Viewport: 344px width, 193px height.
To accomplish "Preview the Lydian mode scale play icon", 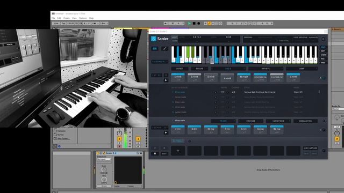I will pos(216,112).
